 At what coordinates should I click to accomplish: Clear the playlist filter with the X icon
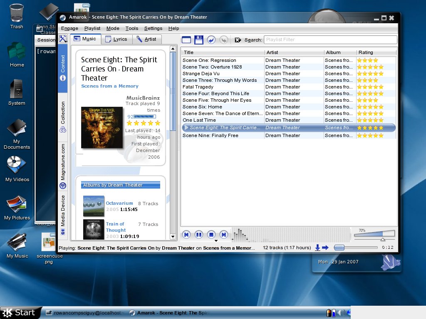tap(238, 40)
